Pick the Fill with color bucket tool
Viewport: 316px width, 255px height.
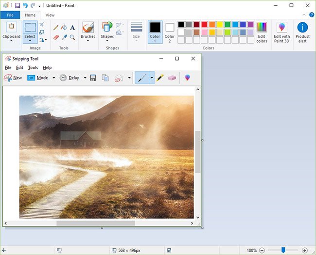(x=64, y=28)
